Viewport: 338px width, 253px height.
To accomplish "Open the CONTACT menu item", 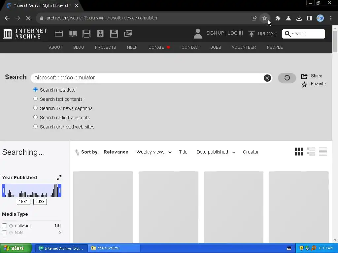I will point(191,47).
